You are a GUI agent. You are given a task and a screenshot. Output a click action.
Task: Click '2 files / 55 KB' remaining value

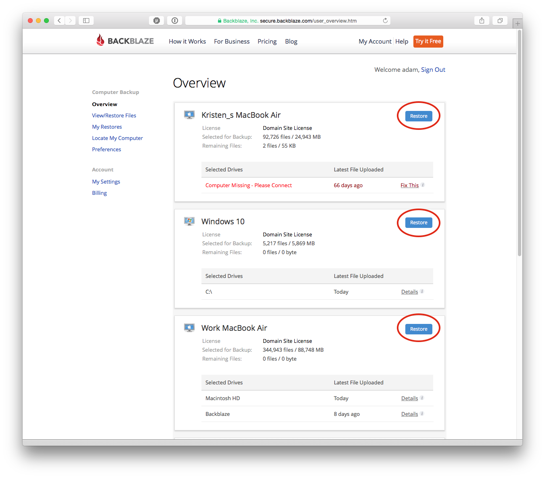pyautogui.click(x=279, y=146)
